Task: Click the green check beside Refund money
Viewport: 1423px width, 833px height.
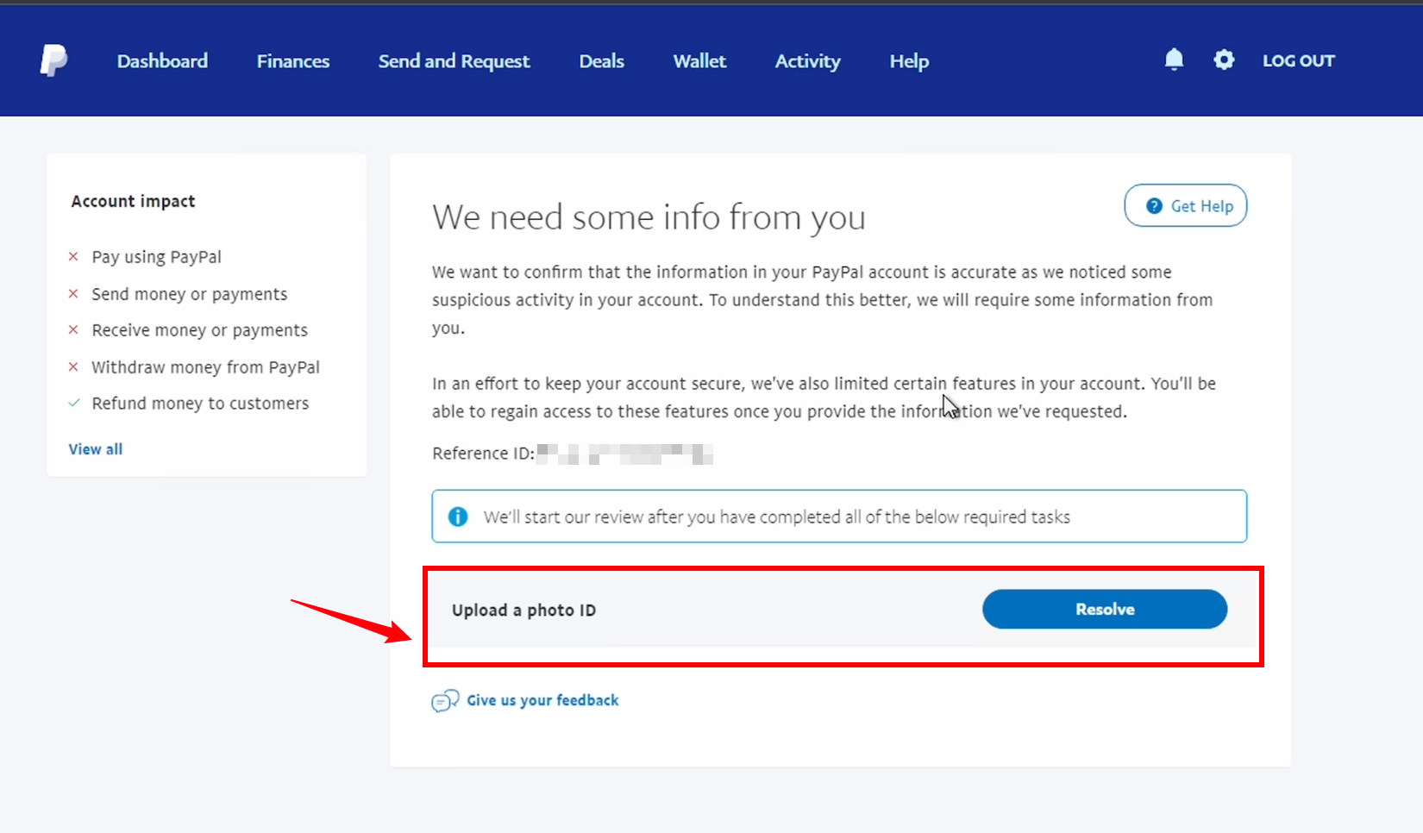Action: pos(74,403)
